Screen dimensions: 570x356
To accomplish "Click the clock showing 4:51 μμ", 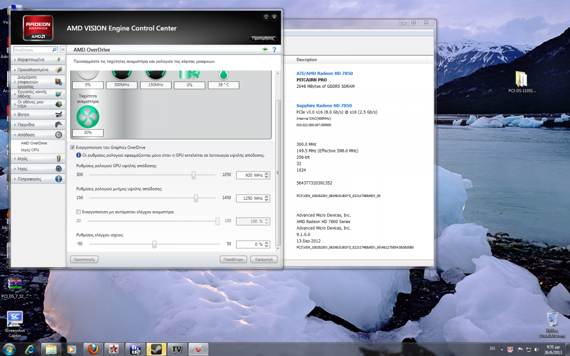I will click(554, 349).
